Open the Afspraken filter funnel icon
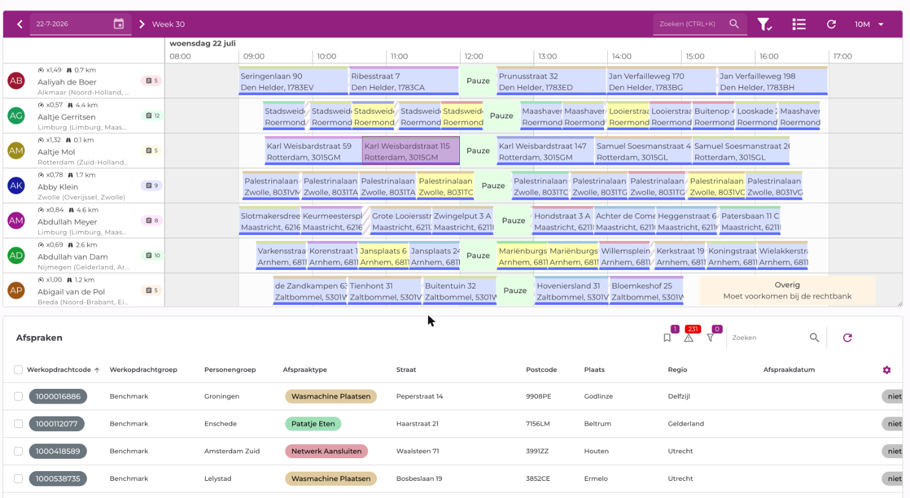The height and width of the screenshot is (498, 910). tap(710, 337)
